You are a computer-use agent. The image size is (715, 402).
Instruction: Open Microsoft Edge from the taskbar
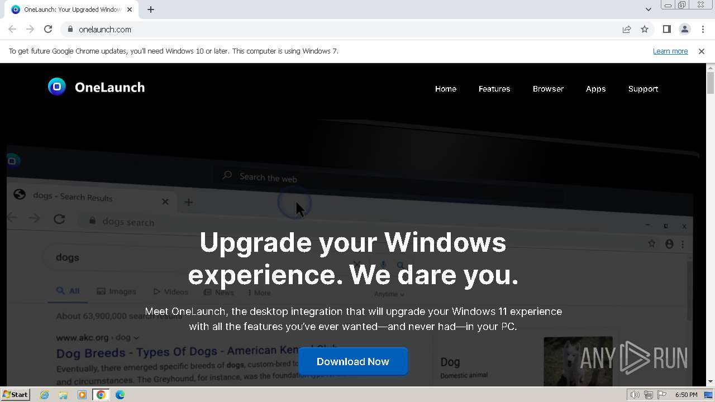(120, 395)
